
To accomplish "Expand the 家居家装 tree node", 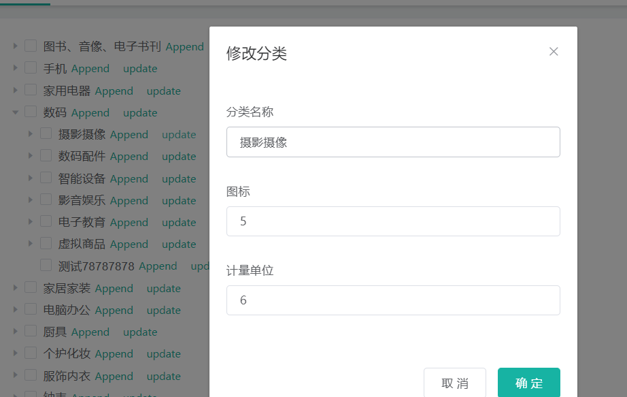I will [x=15, y=287].
